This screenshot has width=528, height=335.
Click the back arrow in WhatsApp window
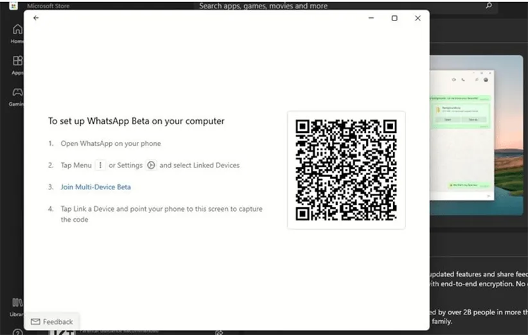click(36, 18)
